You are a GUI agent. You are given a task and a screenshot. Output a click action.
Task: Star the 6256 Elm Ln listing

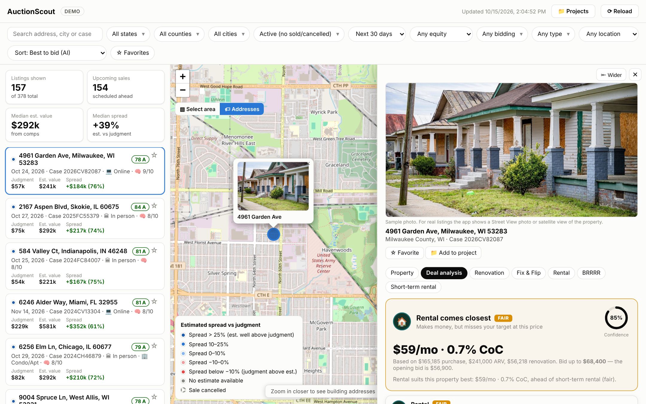154,346
